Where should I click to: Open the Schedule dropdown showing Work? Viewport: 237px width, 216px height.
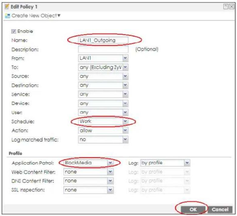tap(103, 121)
